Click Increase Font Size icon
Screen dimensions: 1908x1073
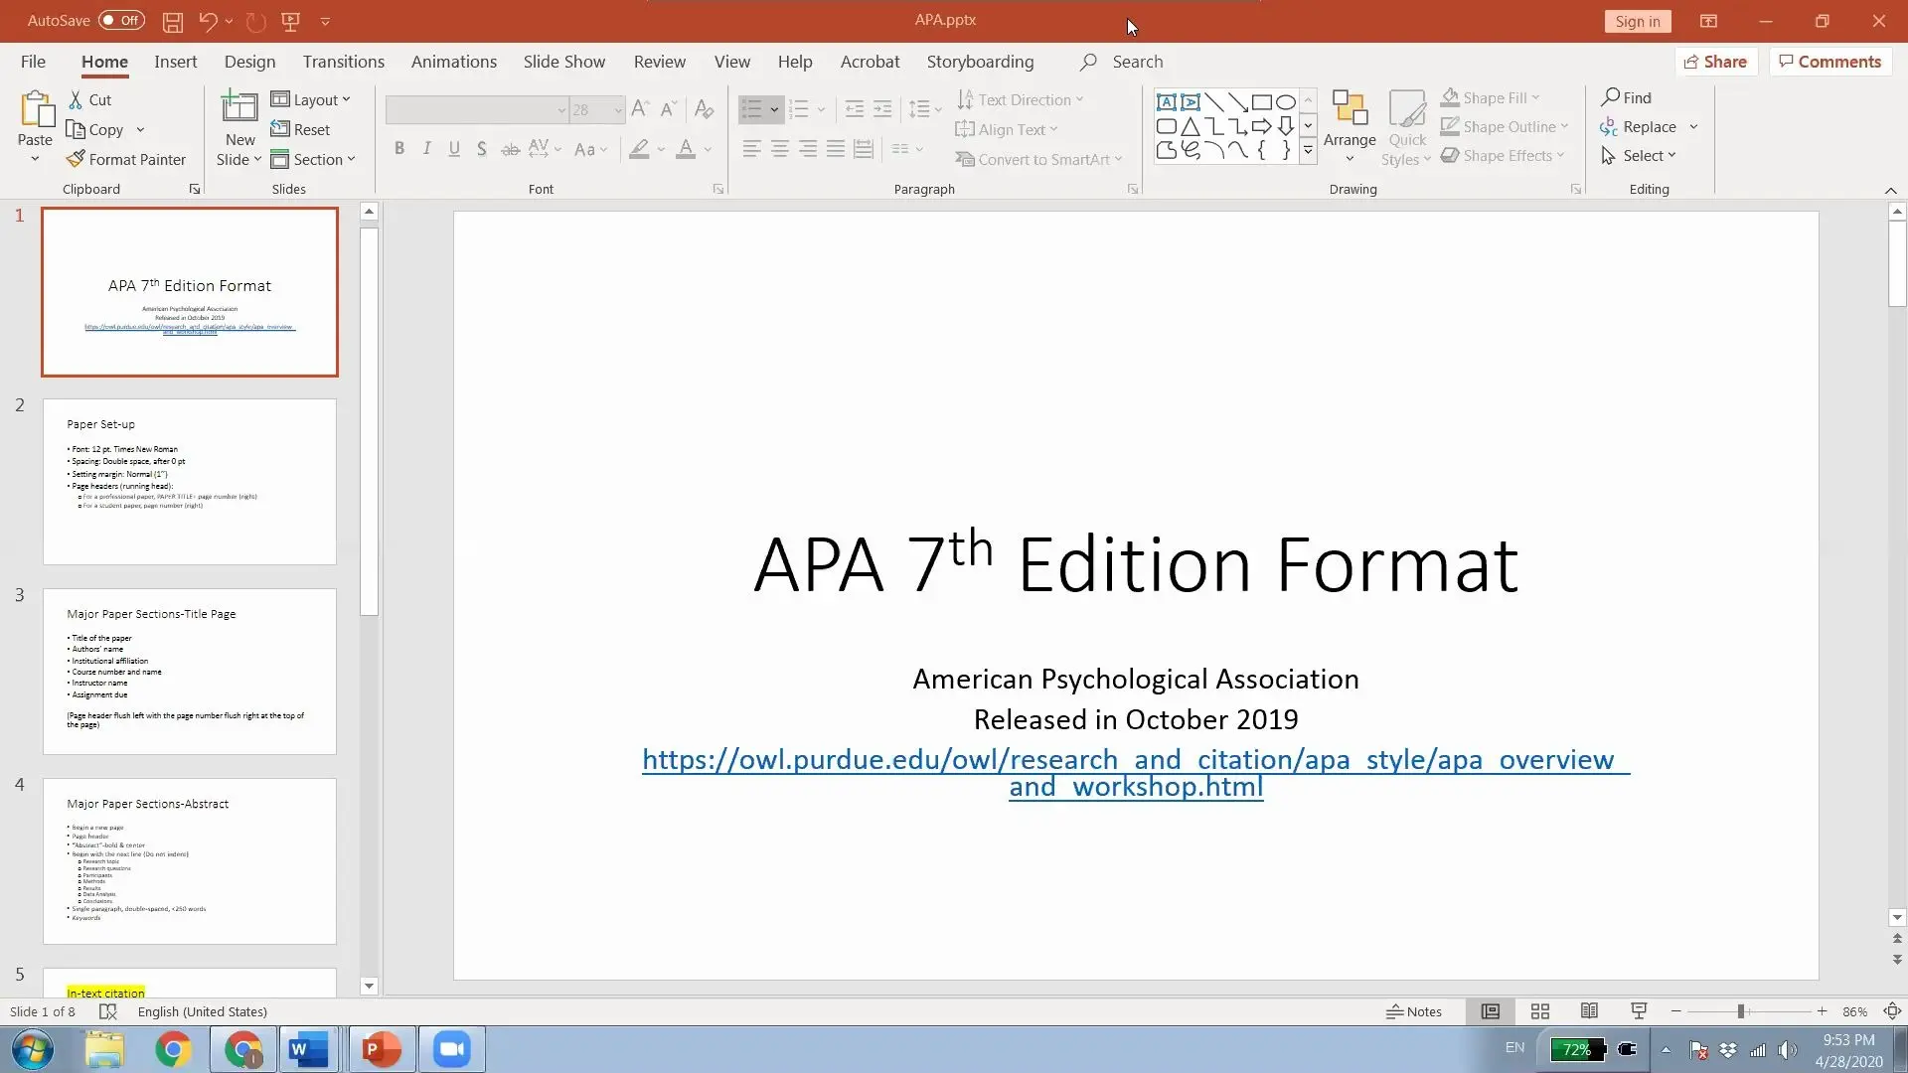pyautogui.click(x=640, y=108)
